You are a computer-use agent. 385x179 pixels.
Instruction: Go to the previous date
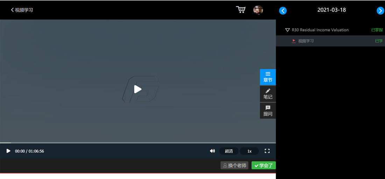pyautogui.click(x=283, y=10)
